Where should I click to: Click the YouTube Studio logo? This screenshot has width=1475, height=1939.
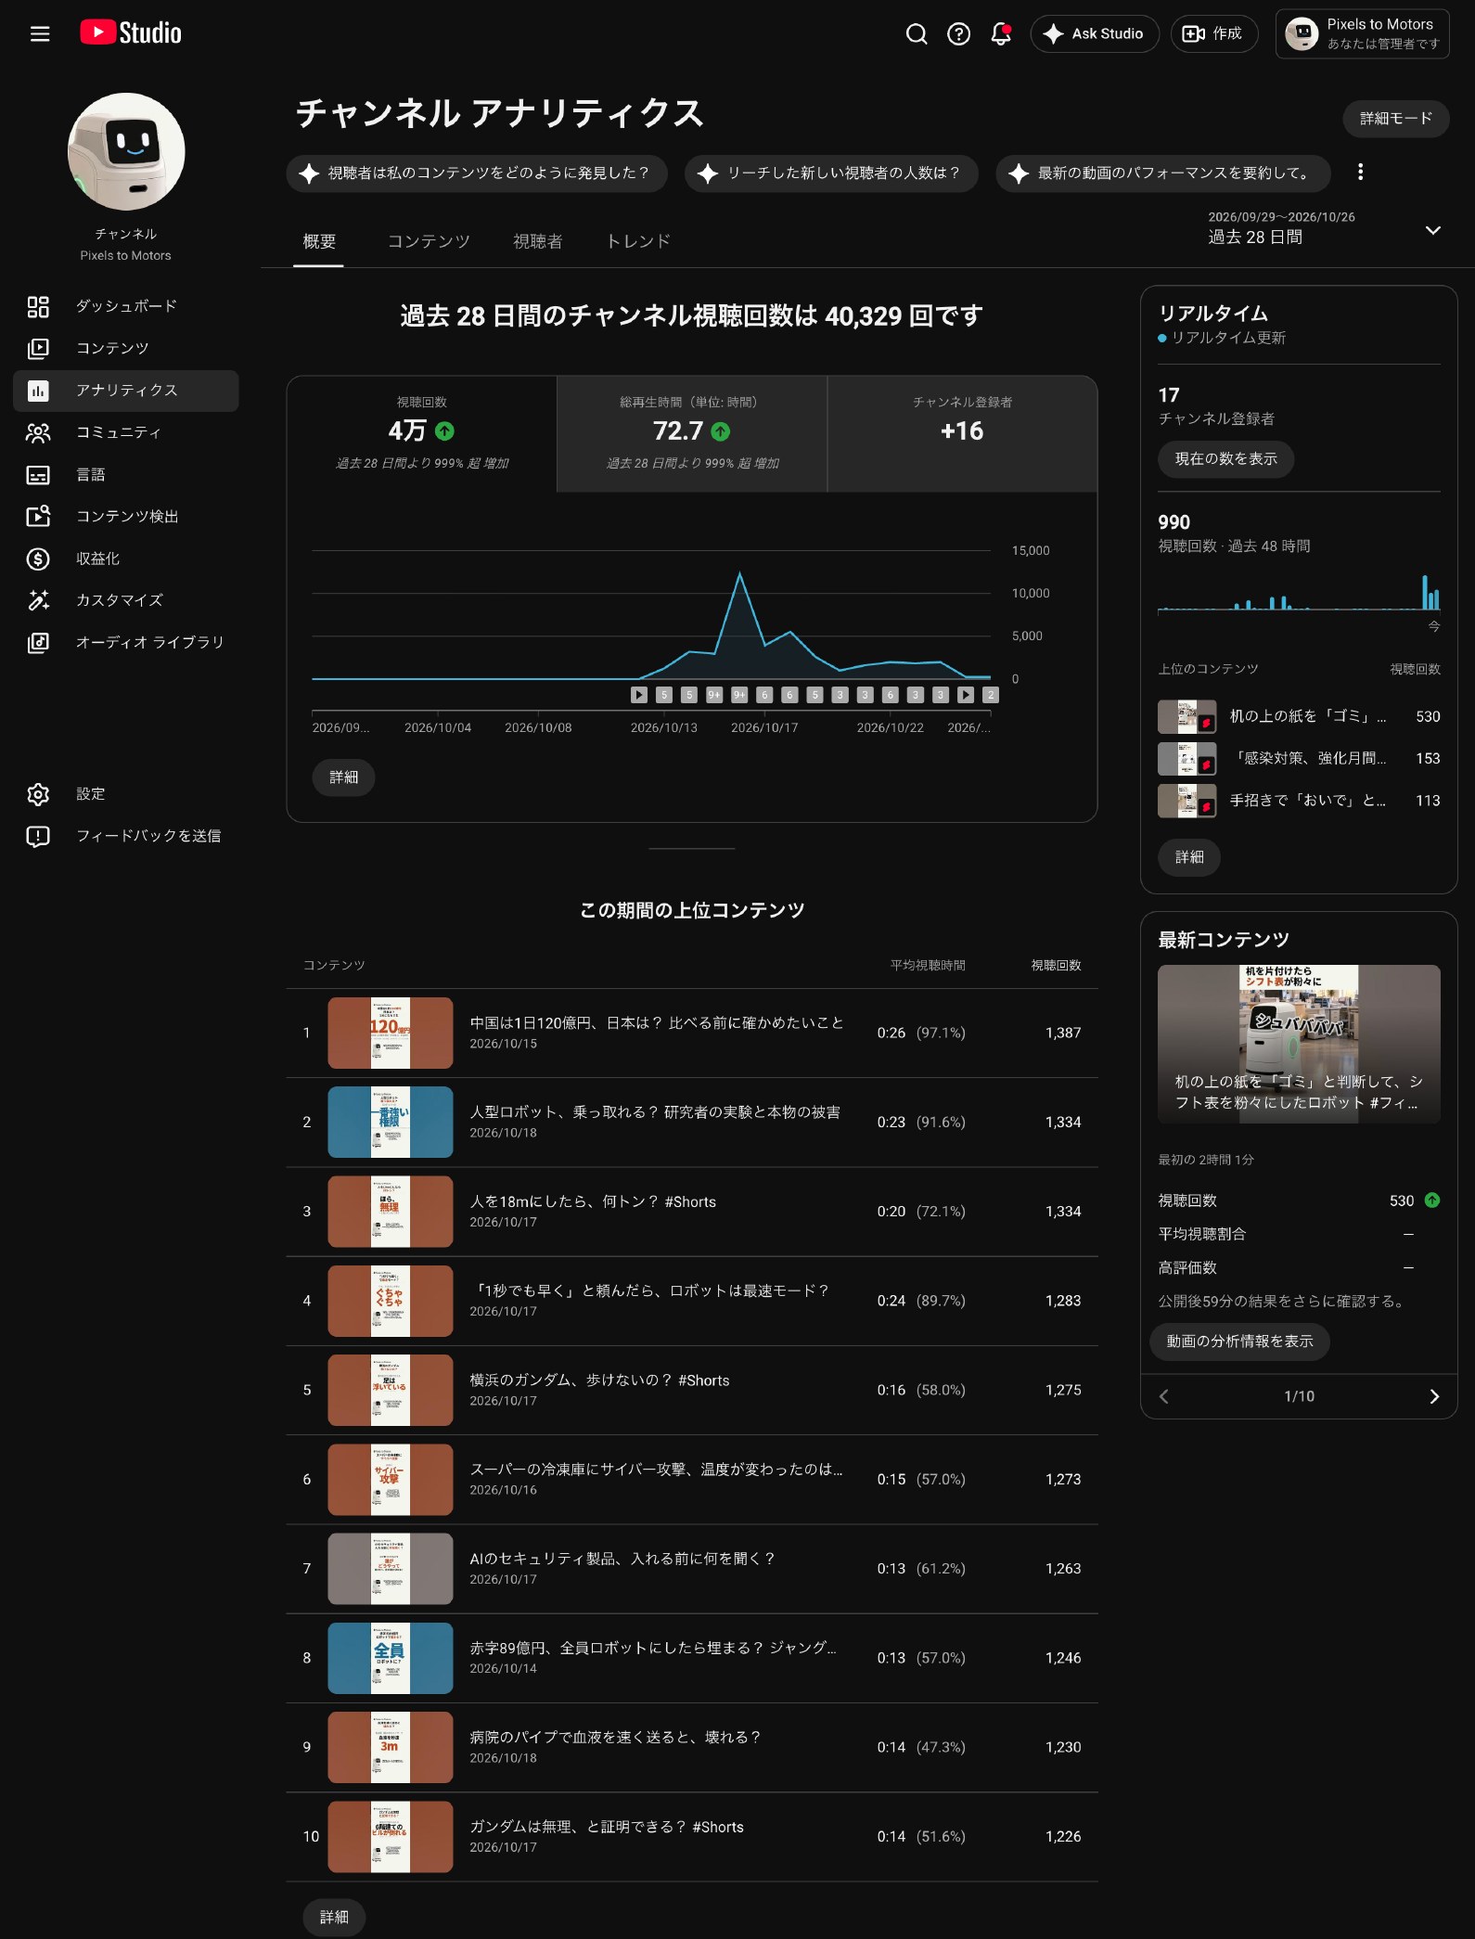[131, 33]
